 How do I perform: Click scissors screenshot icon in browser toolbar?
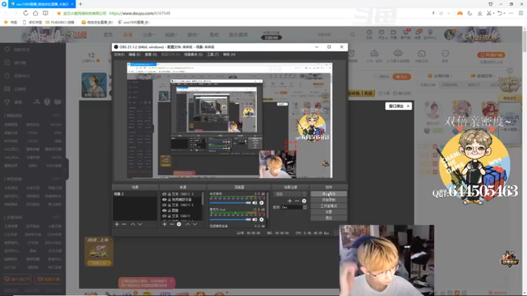point(489,13)
